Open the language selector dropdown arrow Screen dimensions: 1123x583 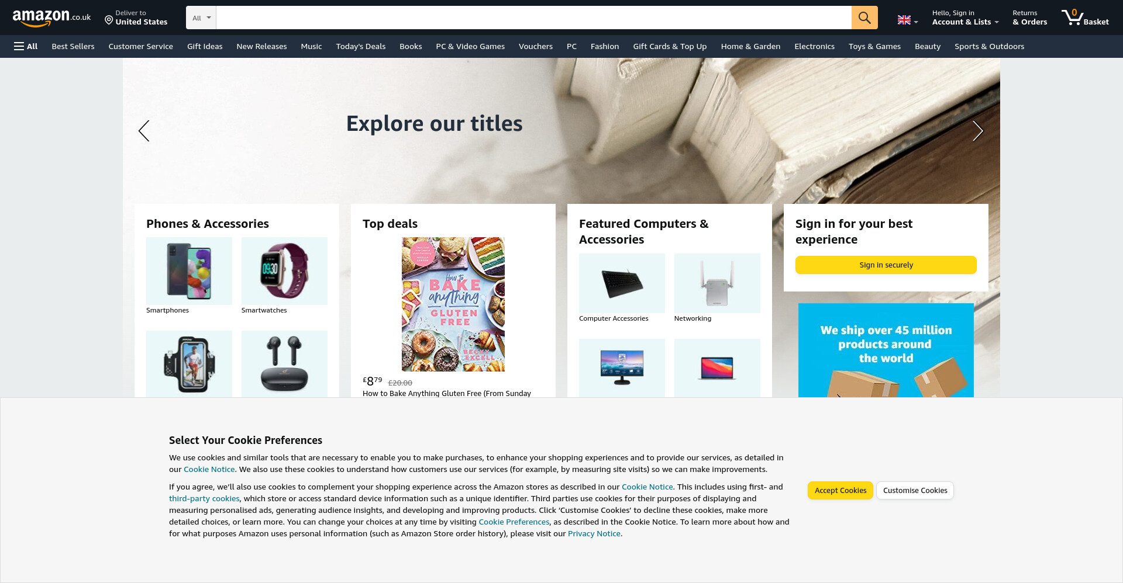pos(916,22)
